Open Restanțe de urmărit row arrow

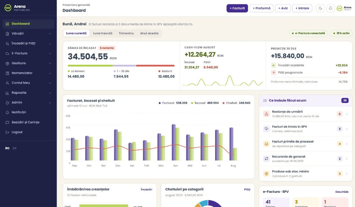(x=346, y=114)
